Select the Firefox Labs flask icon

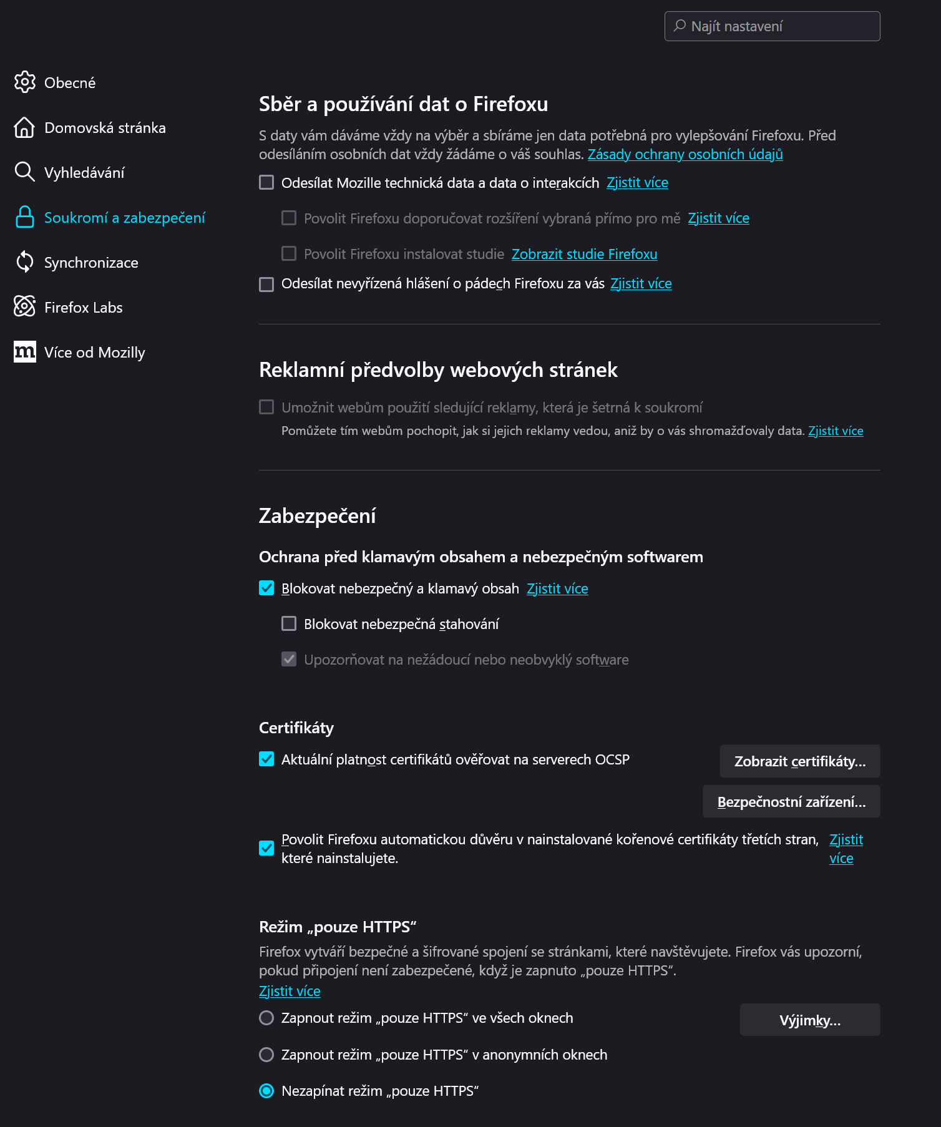pyautogui.click(x=25, y=306)
